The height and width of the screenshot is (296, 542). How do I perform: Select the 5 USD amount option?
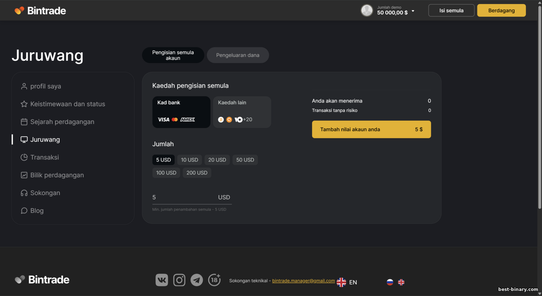pyautogui.click(x=163, y=160)
